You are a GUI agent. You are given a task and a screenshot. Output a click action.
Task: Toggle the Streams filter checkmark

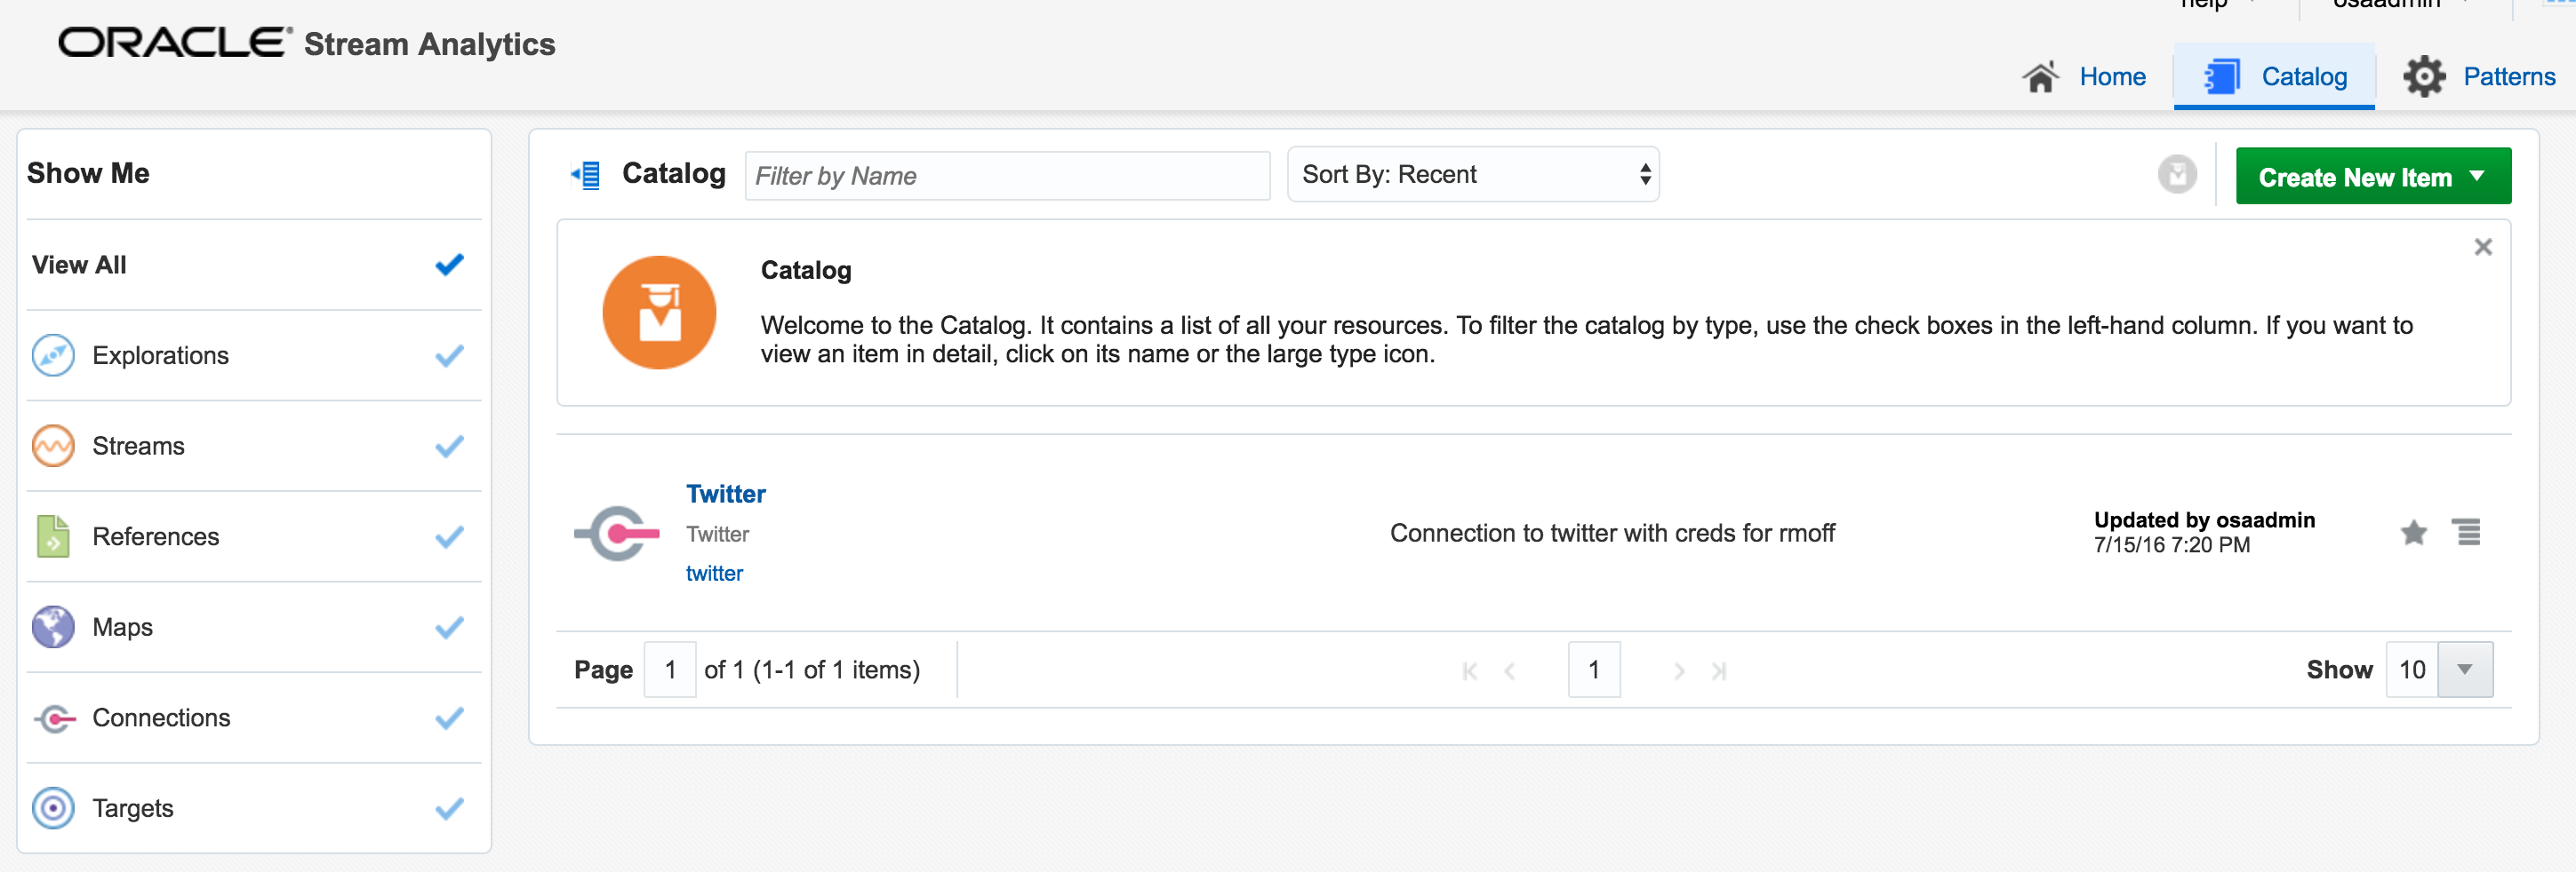(449, 447)
